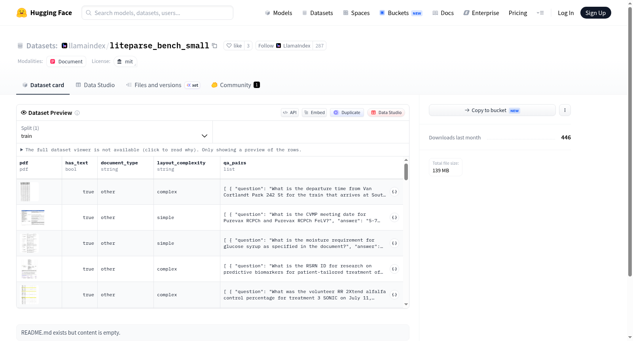
Task: Expand JSON cell for RSRN ID row
Action: coord(394,269)
